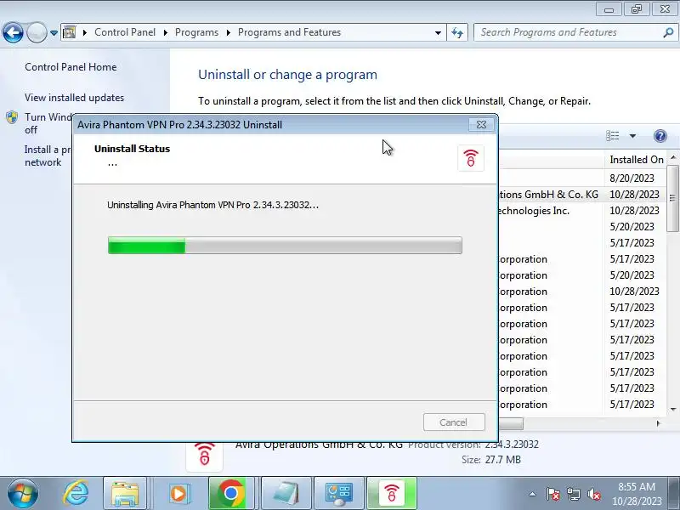The height and width of the screenshot is (510, 680).
Task: Open Windows Start button
Action: click(23, 494)
